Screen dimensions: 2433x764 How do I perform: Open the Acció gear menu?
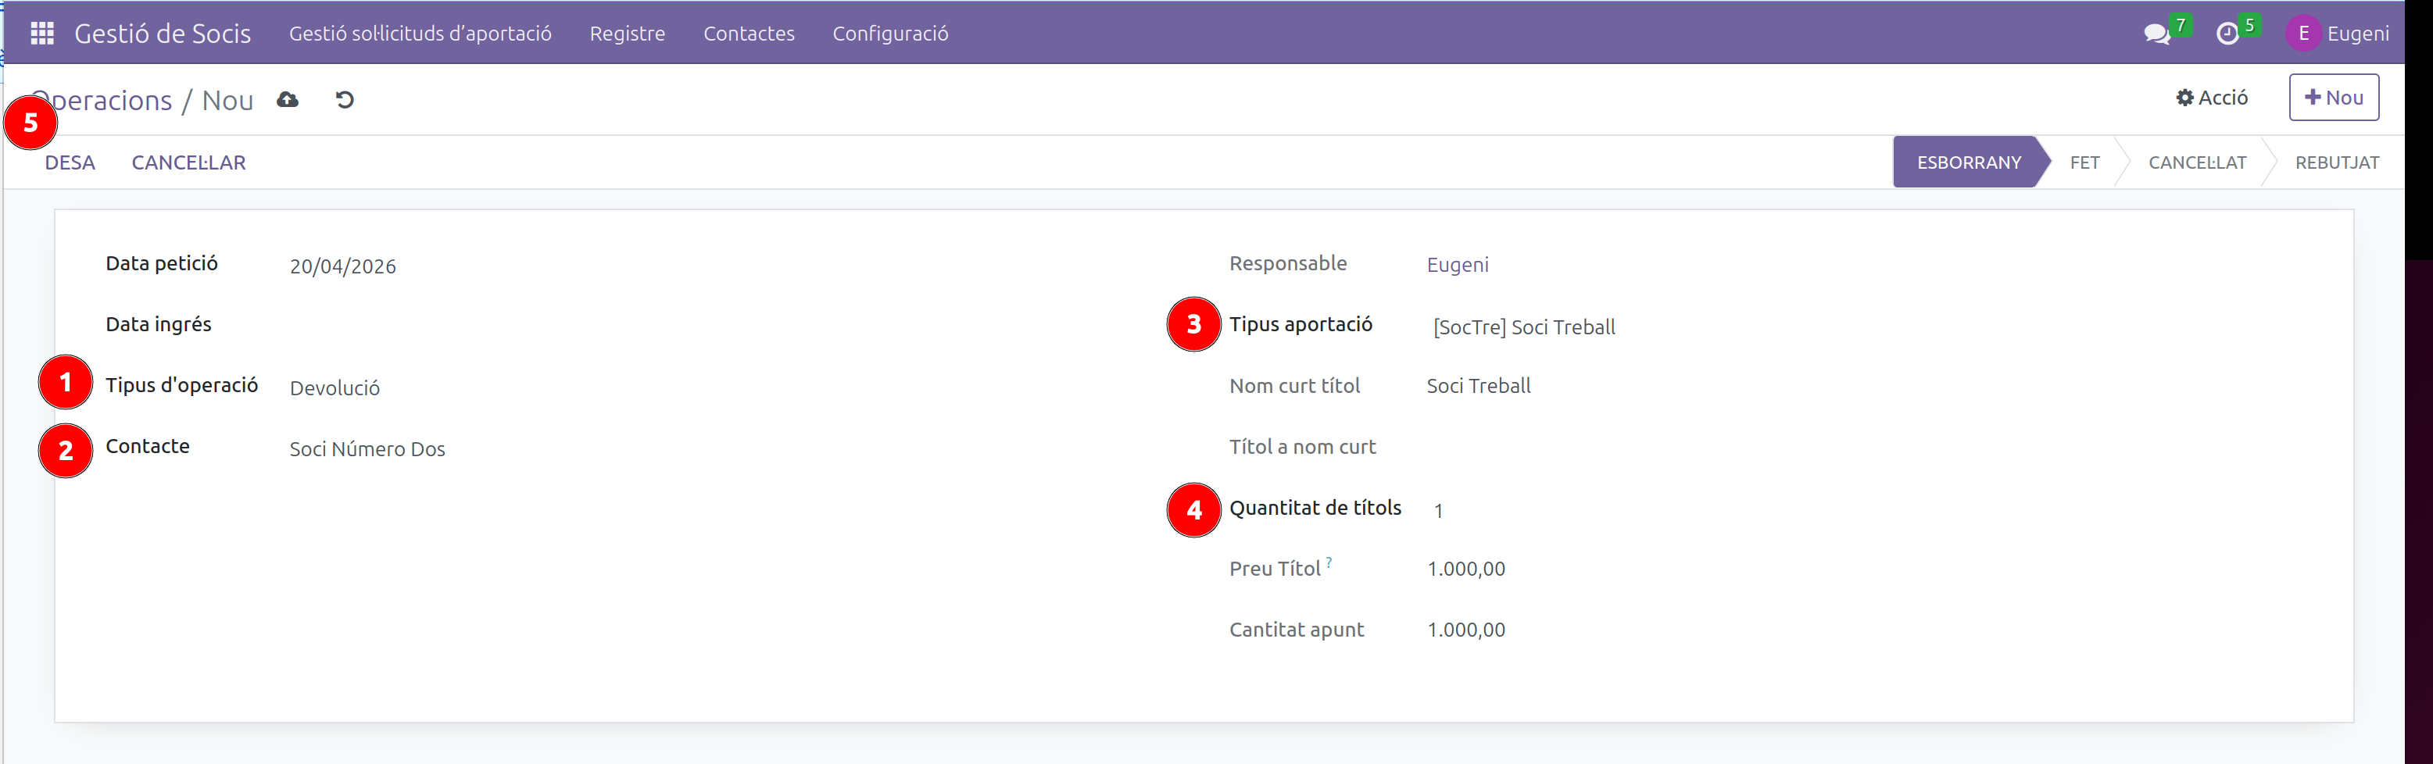click(x=2211, y=98)
